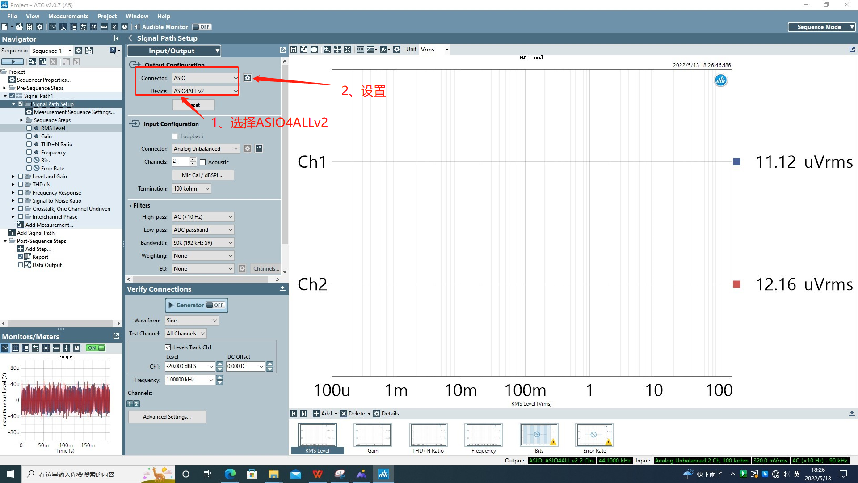The image size is (858, 483).
Task: Toggle the Audible Monitor OFF switch
Action: click(201, 27)
